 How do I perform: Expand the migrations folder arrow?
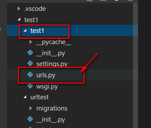31,108
